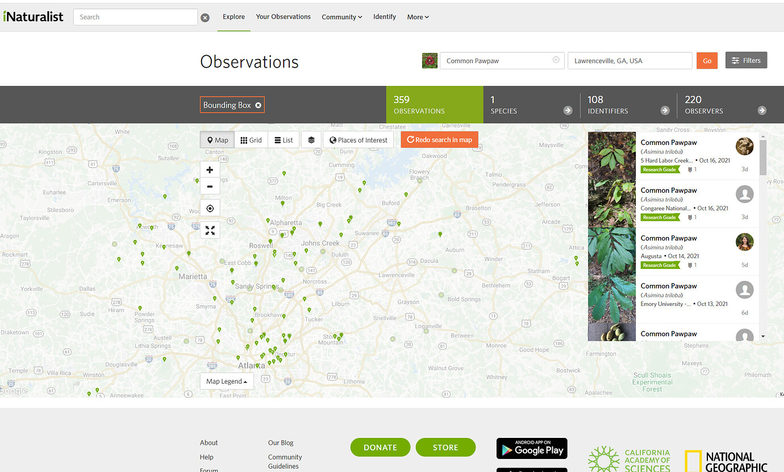Remove the Bounding Box filter
The width and height of the screenshot is (784, 472).
pos(258,105)
